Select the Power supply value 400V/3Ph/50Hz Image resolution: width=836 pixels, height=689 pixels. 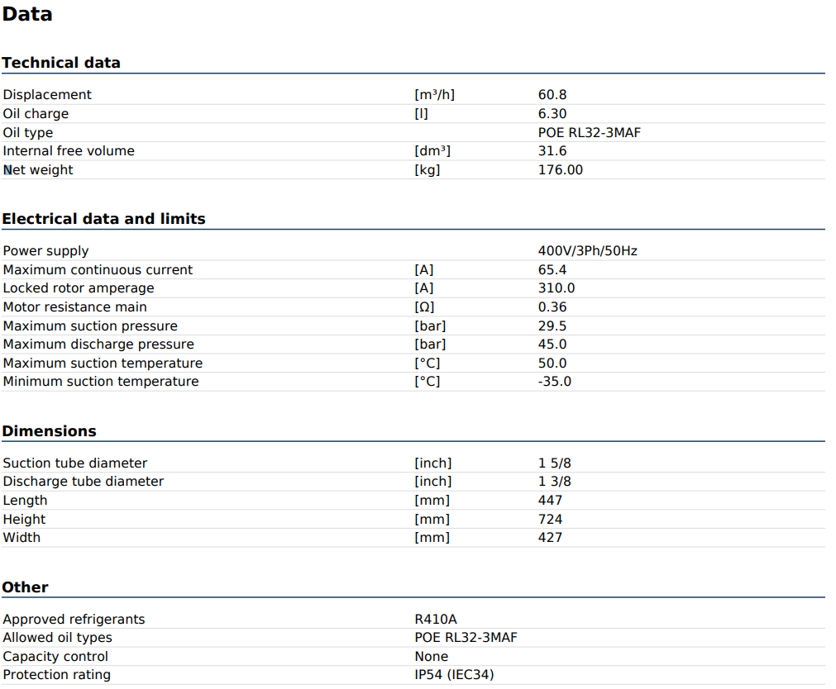tap(587, 251)
